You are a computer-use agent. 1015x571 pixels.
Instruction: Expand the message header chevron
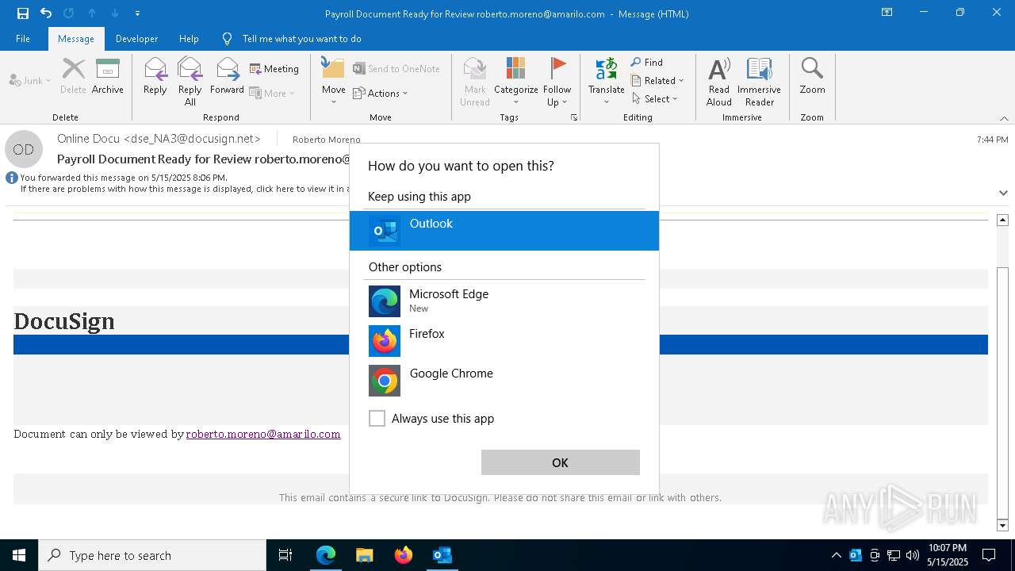[x=1003, y=193]
